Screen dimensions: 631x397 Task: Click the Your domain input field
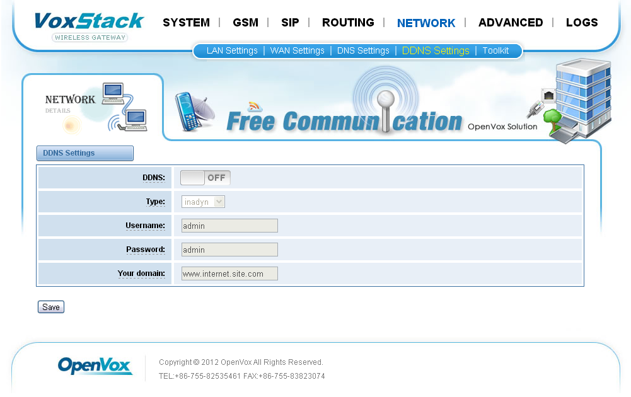pyautogui.click(x=229, y=273)
